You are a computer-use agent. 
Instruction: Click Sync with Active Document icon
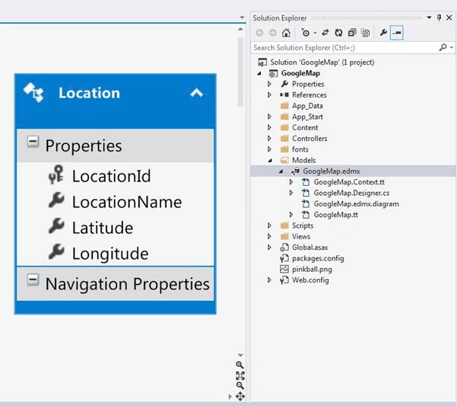[x=325, y=33]
